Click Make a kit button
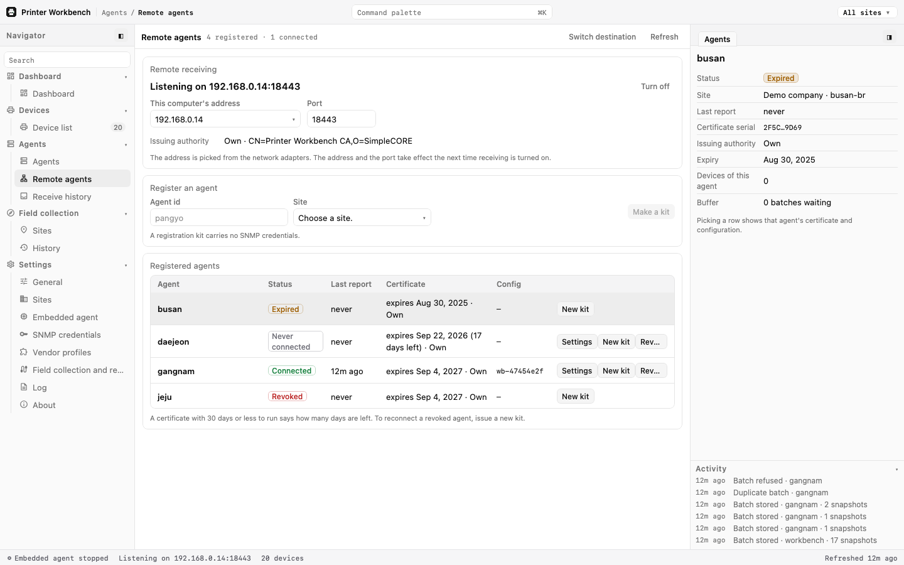The height and width of the screenshot is (565, 904). click(x=651, y=212)
